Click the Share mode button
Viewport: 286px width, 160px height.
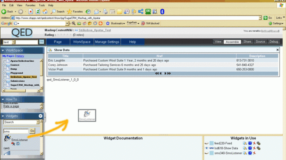[247, 42]
